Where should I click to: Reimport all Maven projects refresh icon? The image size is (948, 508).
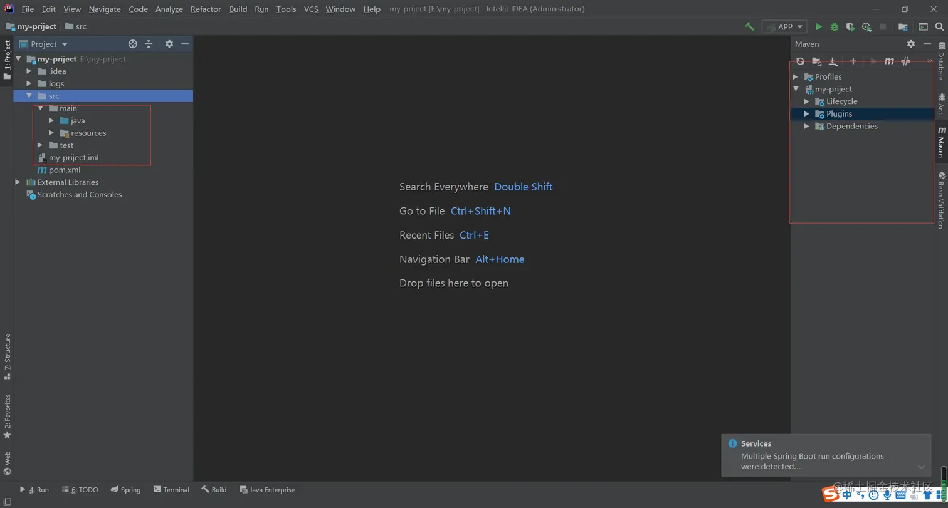coord(800,61)
